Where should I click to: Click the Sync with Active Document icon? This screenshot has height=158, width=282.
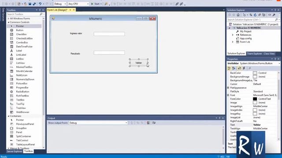pyautogui.click(x=251, y=15)
